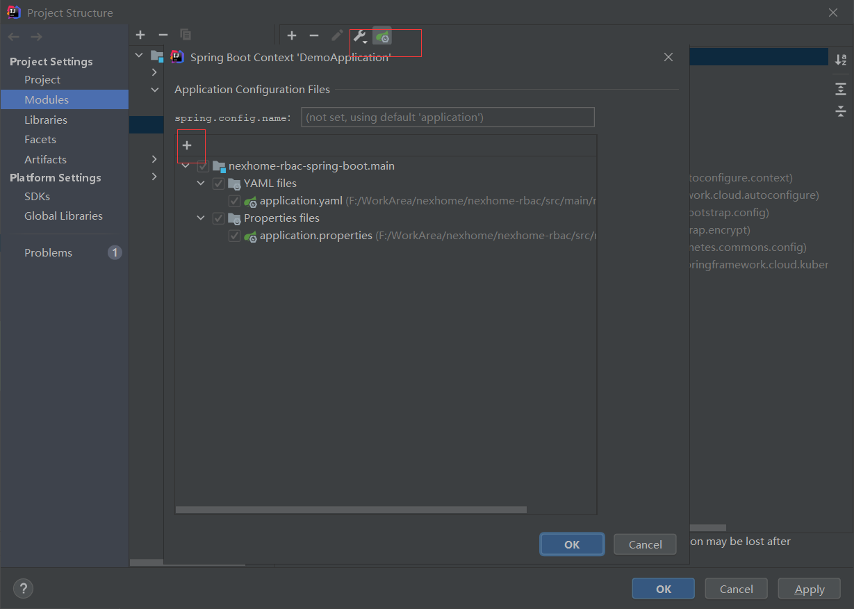Viewport: 854px width, 609px height.
Task: Click the 'YAML files' label
Action: [270, 184]
